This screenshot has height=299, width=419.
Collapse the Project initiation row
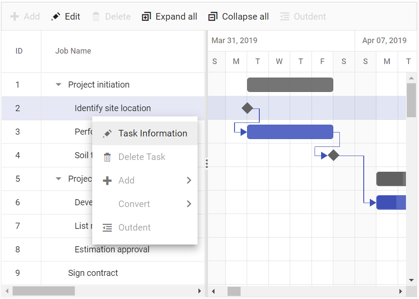[x=59, y=85]
